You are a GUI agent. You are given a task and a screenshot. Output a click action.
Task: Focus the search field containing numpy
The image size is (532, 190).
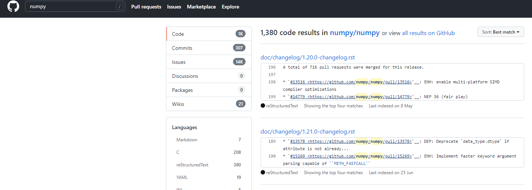point(75,6)
